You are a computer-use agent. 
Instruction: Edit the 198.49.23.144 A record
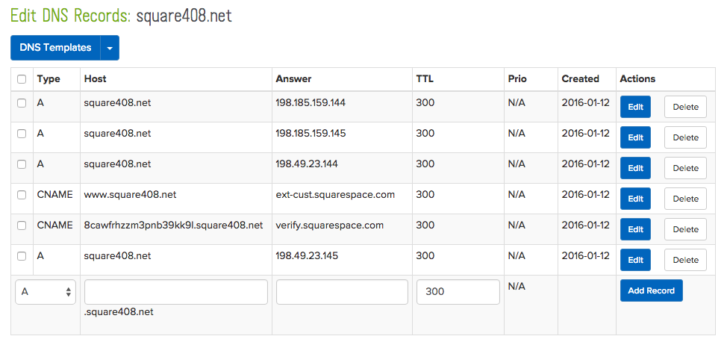[x=635, y=168]
